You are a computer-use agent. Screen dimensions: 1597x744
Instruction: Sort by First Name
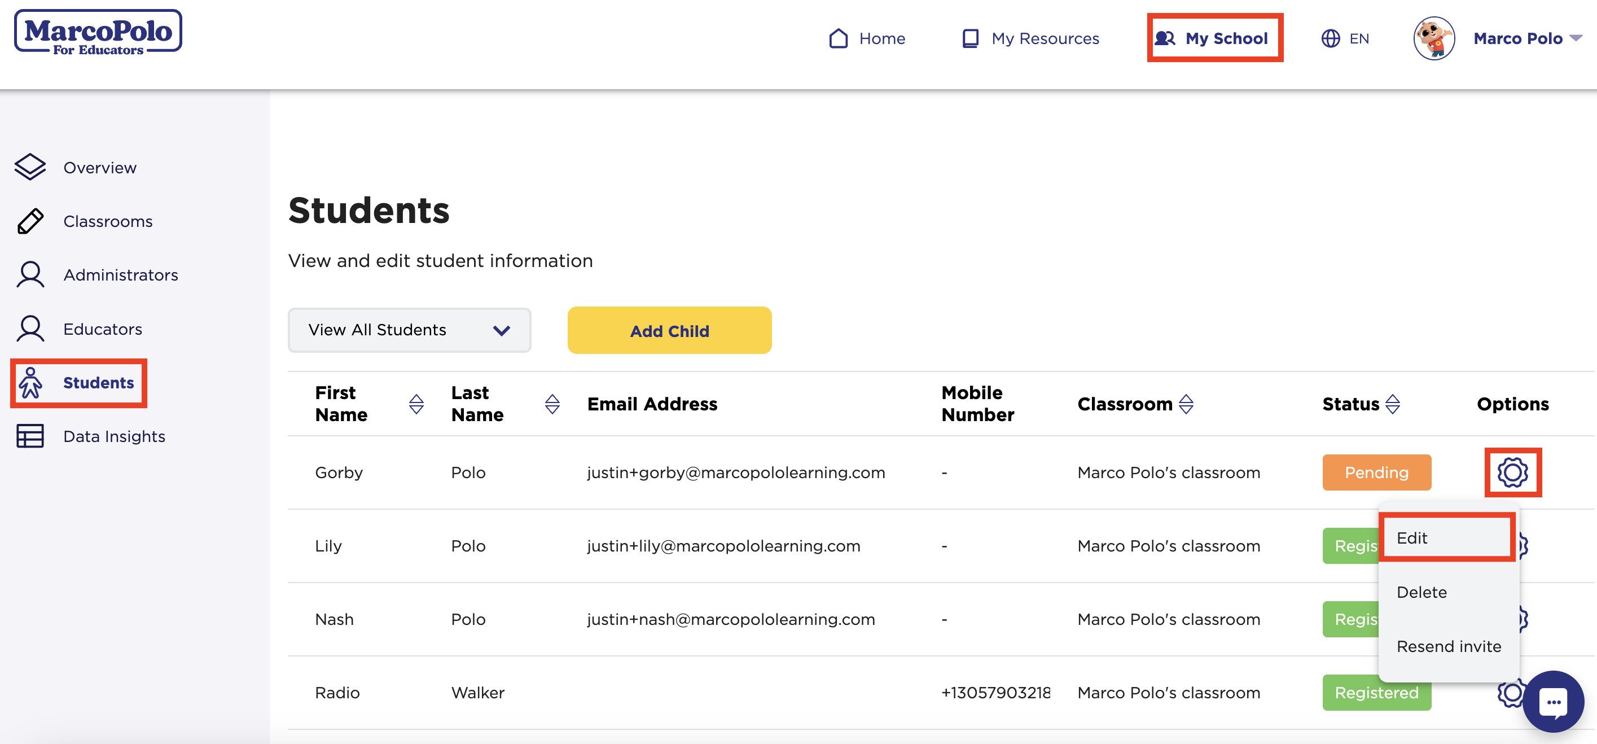coord(416,404)
